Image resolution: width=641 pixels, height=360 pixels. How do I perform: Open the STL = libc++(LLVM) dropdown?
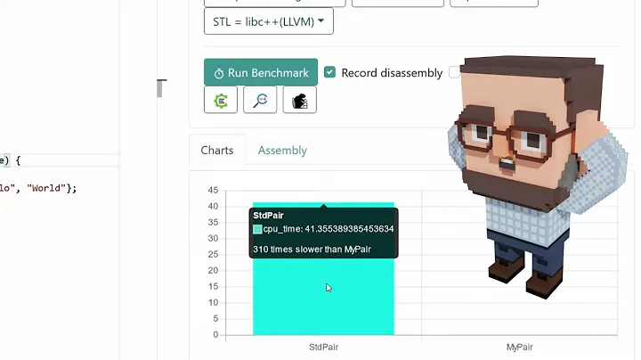tap(269, 21)
